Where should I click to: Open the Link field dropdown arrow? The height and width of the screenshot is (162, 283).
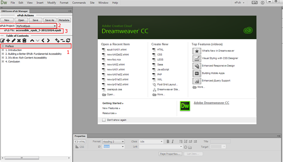181,146
